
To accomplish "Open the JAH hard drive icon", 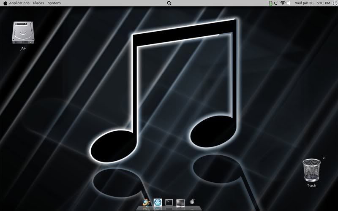I will coord(23,32).
